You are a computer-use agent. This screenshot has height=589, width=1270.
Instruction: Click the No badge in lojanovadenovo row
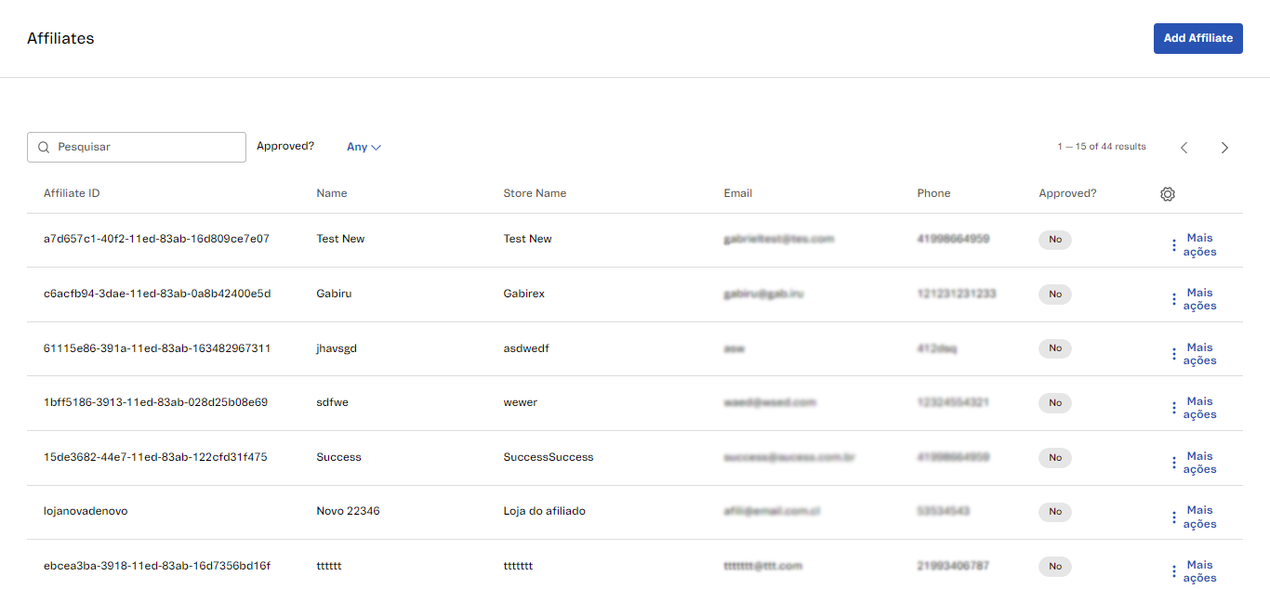click(x=1055, y=512)
